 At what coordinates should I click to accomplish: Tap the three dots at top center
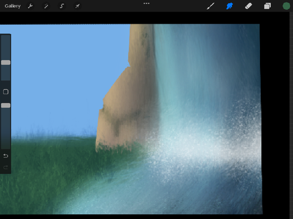(146, 4)
